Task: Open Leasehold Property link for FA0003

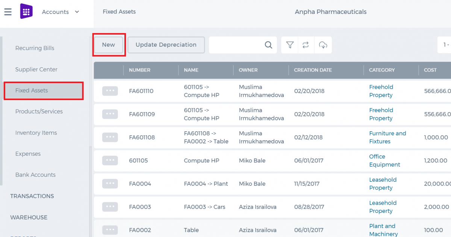Action: [383, 207]
